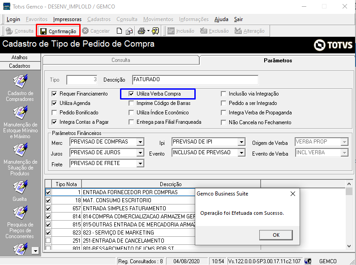356x265 pixels.
Task: Enable Entrega para Filial Franqueada checkbox
Action: [131, 122]
